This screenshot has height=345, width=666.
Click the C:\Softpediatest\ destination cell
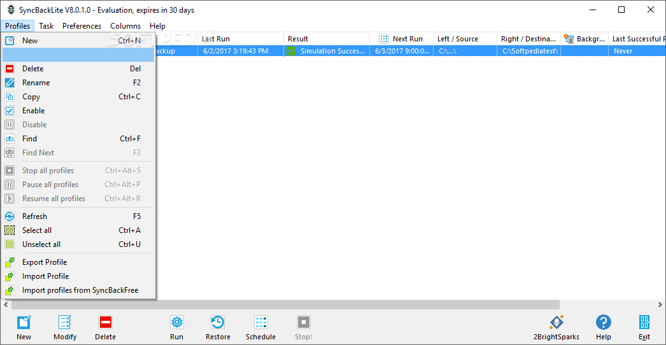[x=529, y=51]
